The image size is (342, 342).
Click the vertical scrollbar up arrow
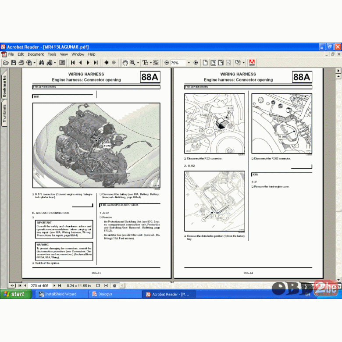click(x=338, y=76)
